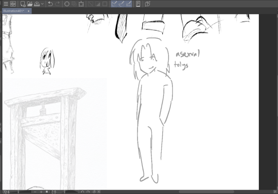Save the current illustration
This screenshot has height=194, width=278.
pyautogui.click(x=37, y=4)
